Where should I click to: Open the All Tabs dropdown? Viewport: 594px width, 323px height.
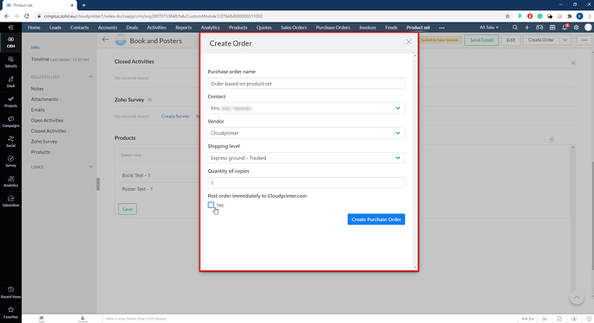point(489,28)
